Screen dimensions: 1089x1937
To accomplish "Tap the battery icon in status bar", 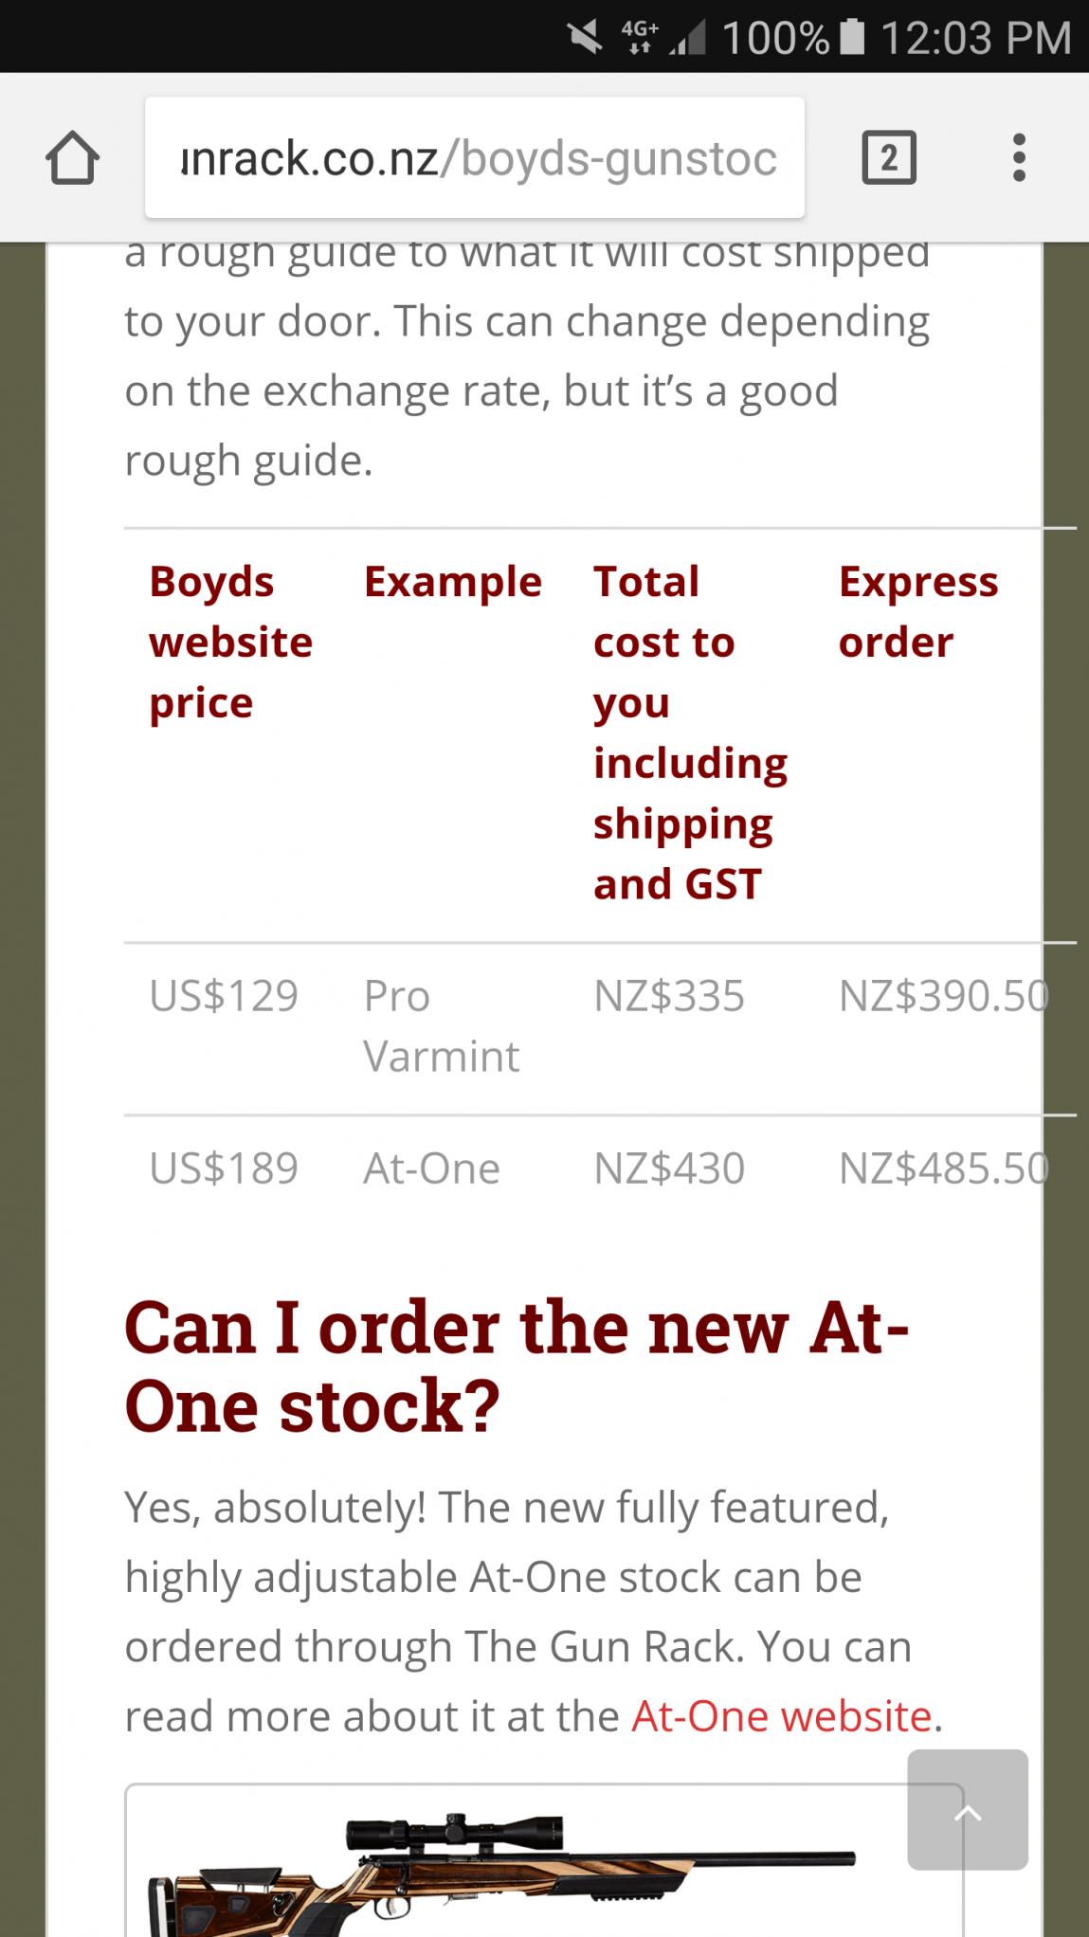I will 852,37.
